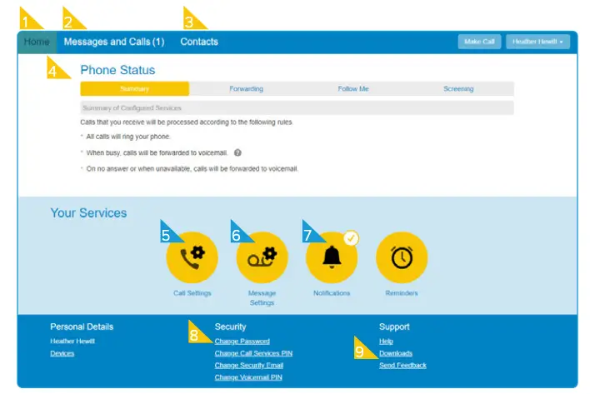Open the Contacts tab
595x394 pixels.
click(x=199, y=42)
